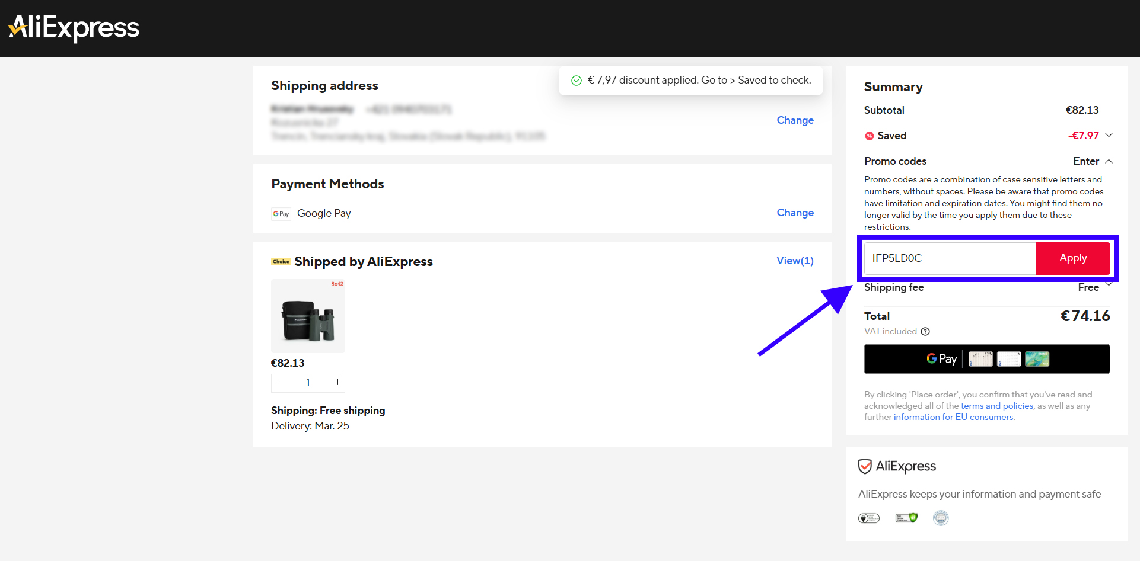Click the Google Pay icon under Payment Methods
Viewport: 1140px width, 561px height.
(x=281, y=214)
